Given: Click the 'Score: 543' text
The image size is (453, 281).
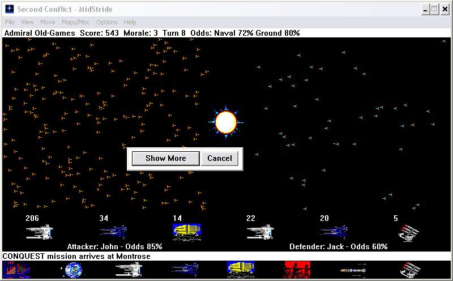Looking at the screenshot, I should click(100, 33).
